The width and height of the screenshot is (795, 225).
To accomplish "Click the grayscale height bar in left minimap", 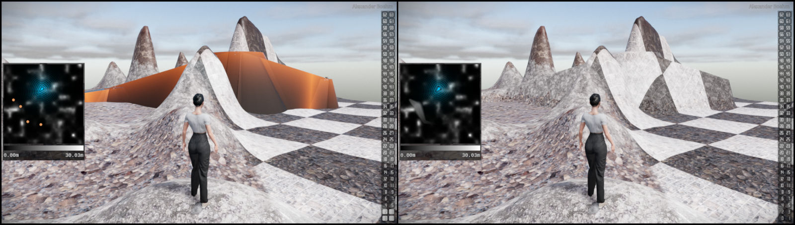I will pyautogui.click(x=43, y=148).
